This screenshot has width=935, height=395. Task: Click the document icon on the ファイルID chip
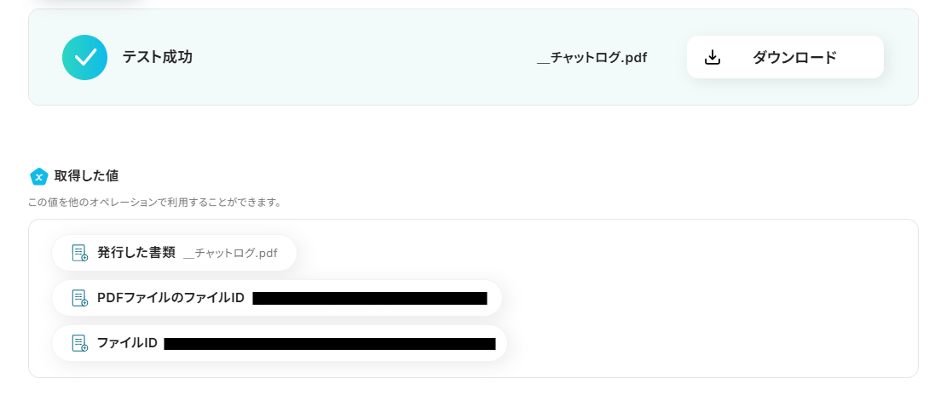tap(80, 343)
